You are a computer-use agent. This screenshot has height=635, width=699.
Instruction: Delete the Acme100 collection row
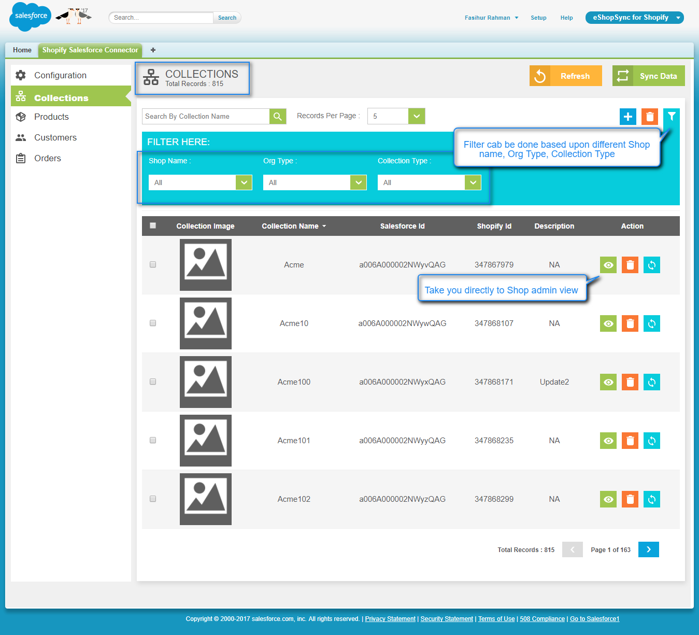coord(630,382)
